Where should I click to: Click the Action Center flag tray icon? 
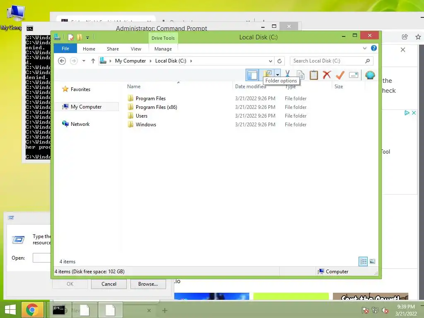point(365,310)
